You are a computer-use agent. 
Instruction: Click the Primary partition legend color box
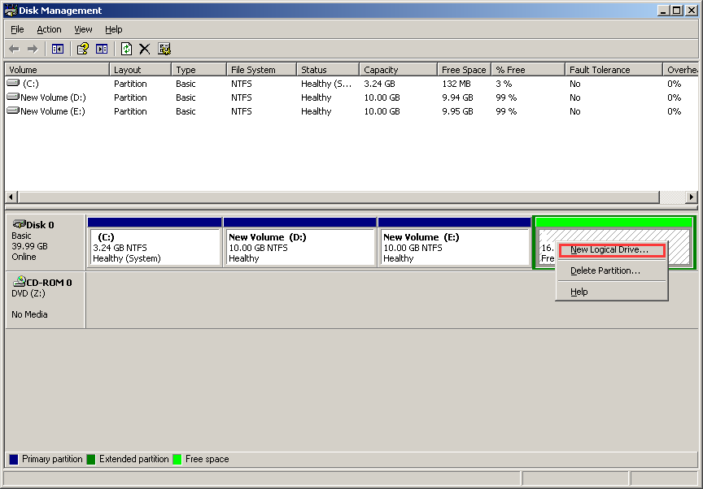(x=14, y=460)
